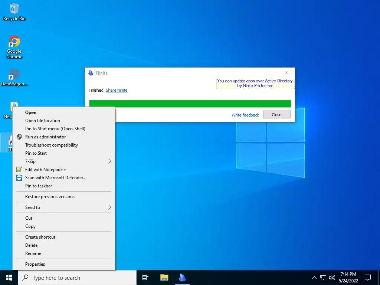Click the Close button in Ninite
Screen dimensions: 380x285
point(277,115)
